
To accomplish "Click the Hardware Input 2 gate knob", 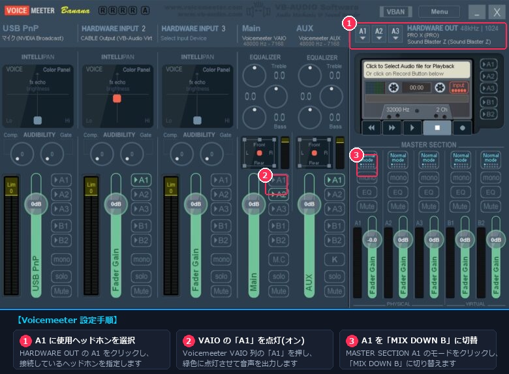I will click(132, 154).
